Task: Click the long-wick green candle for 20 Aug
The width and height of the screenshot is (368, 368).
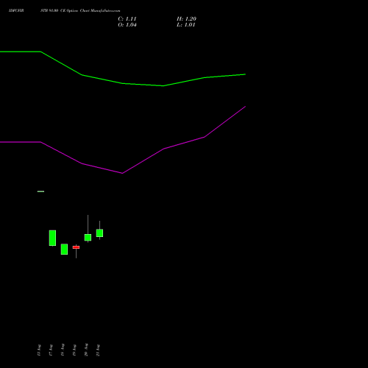Action: click(88, 238)
